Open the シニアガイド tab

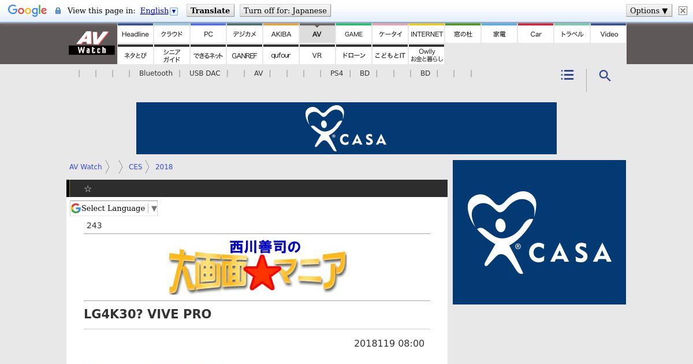172,55
